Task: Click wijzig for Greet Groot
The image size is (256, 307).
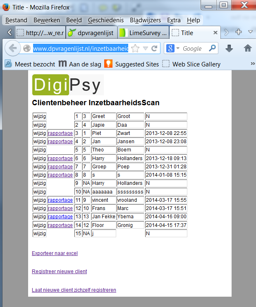Action: click(40, 116)
